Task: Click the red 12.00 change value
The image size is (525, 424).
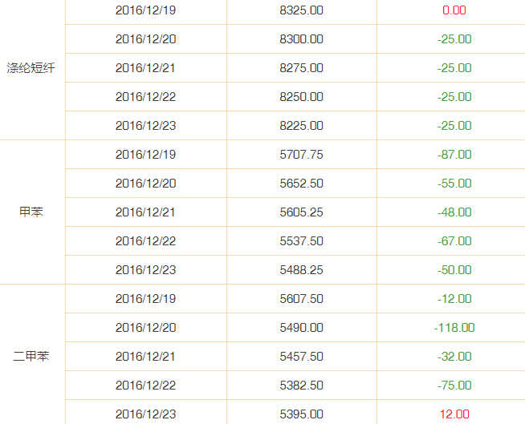Action: point(454,414)
